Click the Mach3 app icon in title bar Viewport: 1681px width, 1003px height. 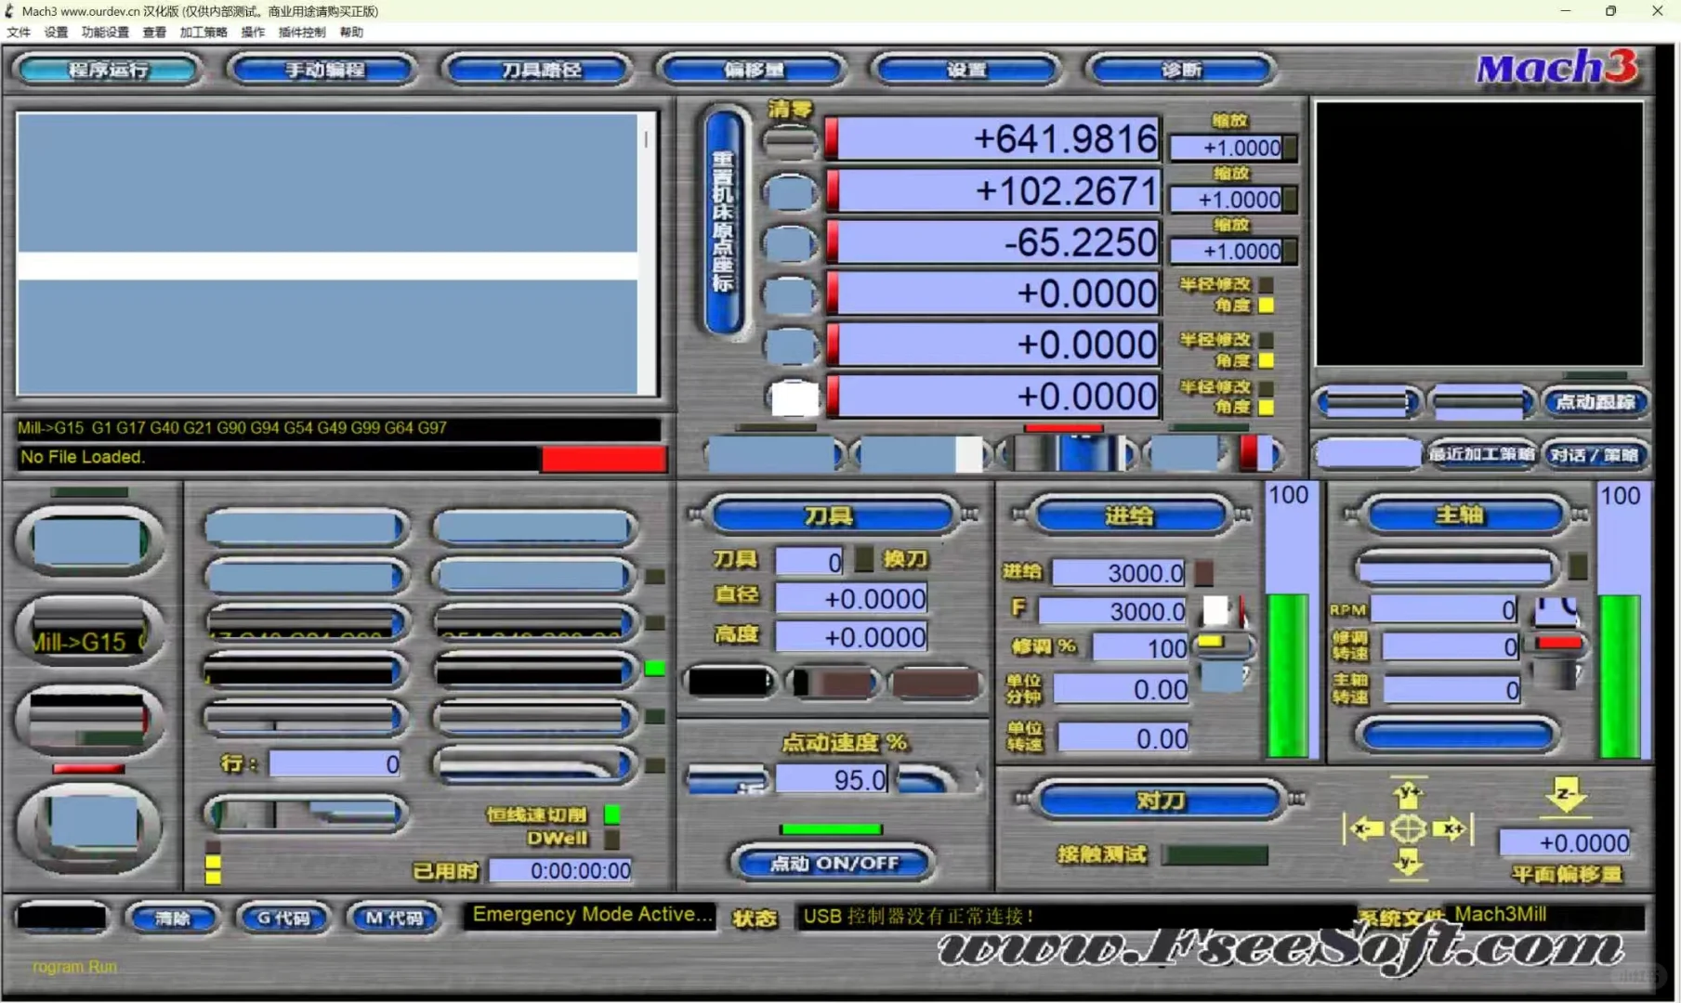point(10,11)
